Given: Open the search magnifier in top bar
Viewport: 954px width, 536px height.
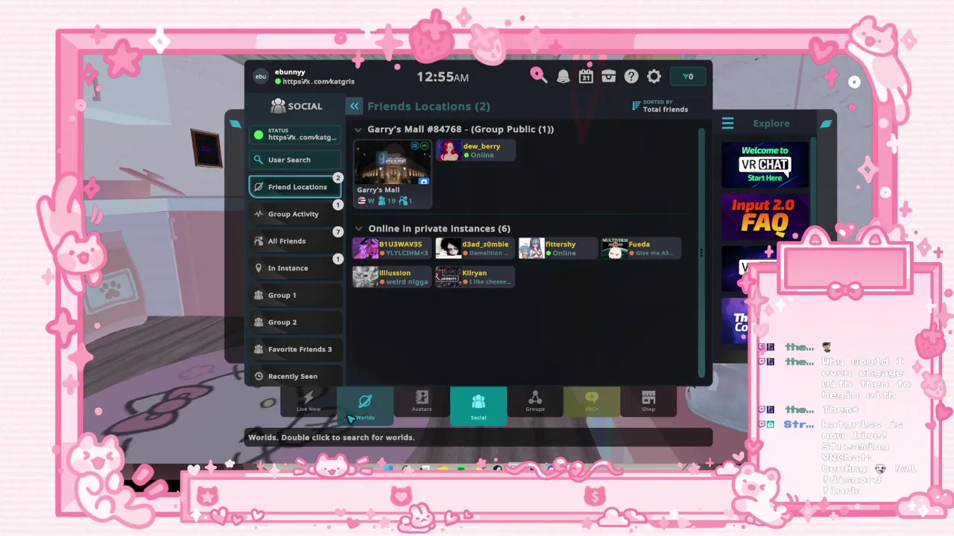Looking at the screenshot, I should (538, 75).
